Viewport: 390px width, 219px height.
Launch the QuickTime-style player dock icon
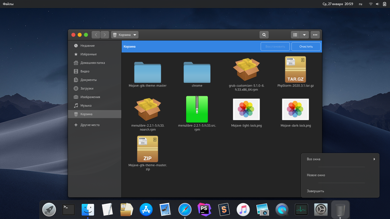(x=282, y=210)
